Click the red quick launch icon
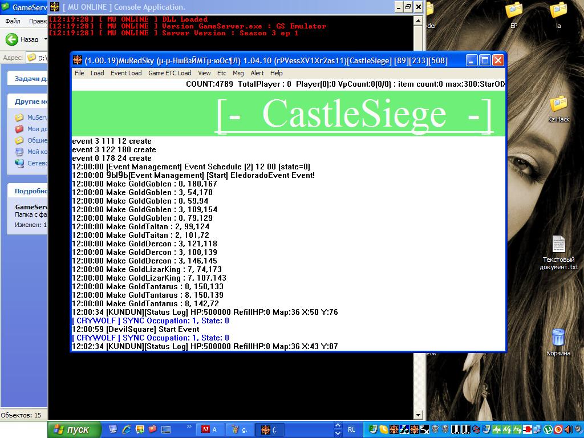Screen dimensions: 584x438 (x=153, y=429)
